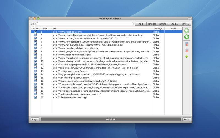This screenshot has width=220, height=138.
Task: Toggle Active checkbox for iptc.org row
Action: [x=35, y=38]
